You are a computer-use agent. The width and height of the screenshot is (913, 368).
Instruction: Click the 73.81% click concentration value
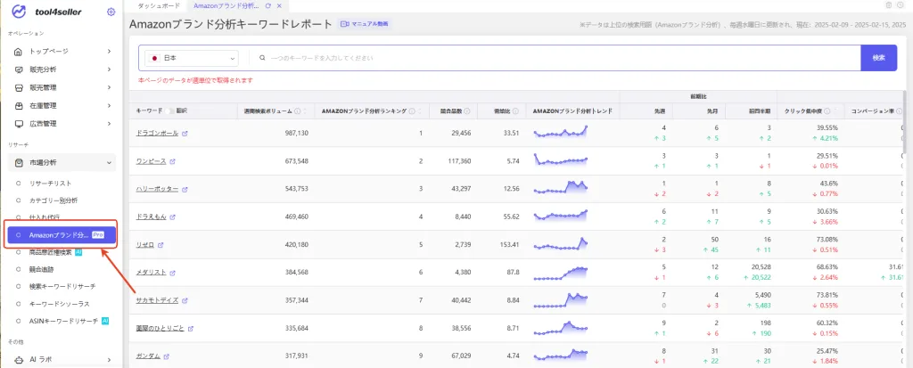(x=827, y=295)
